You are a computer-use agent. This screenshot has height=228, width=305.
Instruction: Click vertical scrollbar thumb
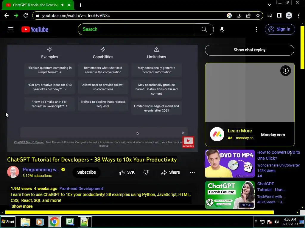tap(303, 47)
